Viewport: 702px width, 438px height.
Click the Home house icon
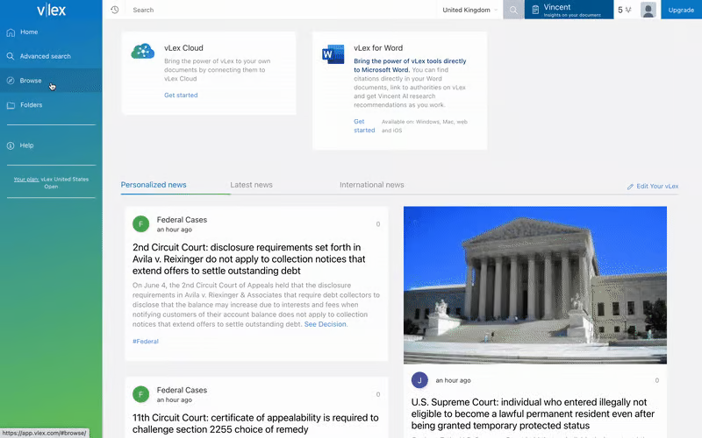click(11, 32)
